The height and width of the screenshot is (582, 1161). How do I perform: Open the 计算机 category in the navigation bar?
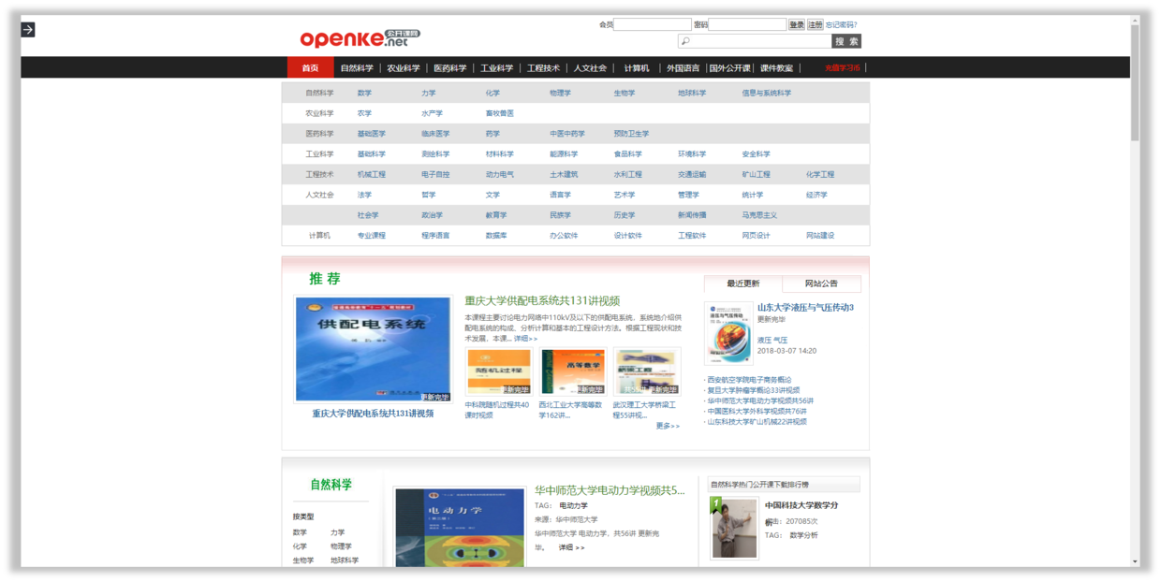point(635,67)
